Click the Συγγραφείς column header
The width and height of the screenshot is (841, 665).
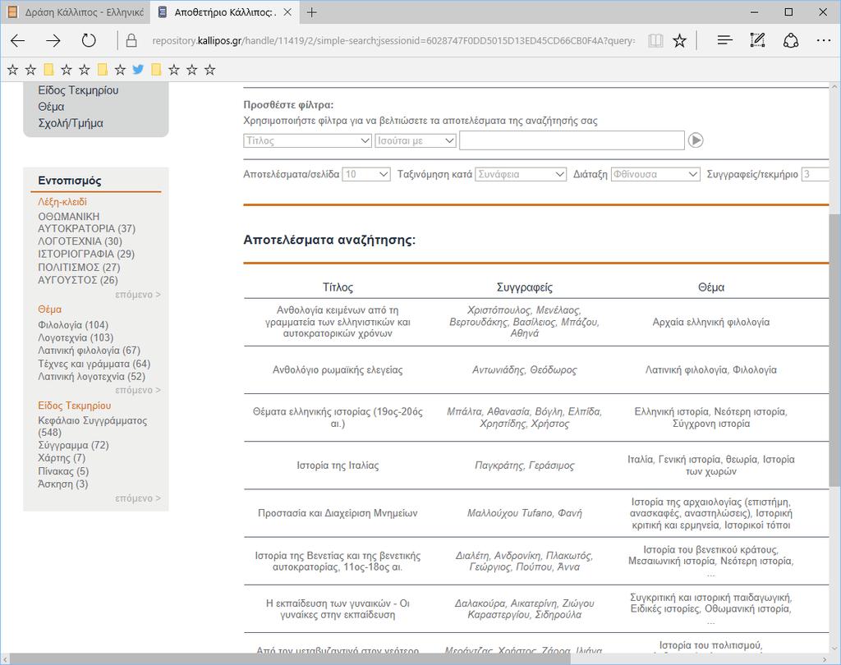(x=525, y=287)
